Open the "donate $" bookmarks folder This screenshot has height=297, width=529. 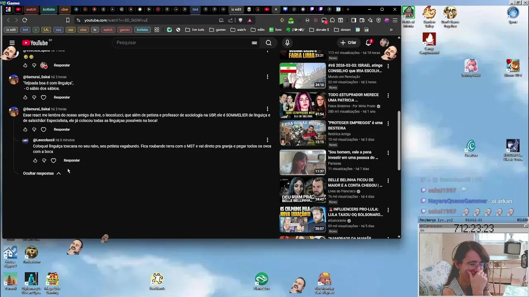pyautogui.click(x=319, y=30)
